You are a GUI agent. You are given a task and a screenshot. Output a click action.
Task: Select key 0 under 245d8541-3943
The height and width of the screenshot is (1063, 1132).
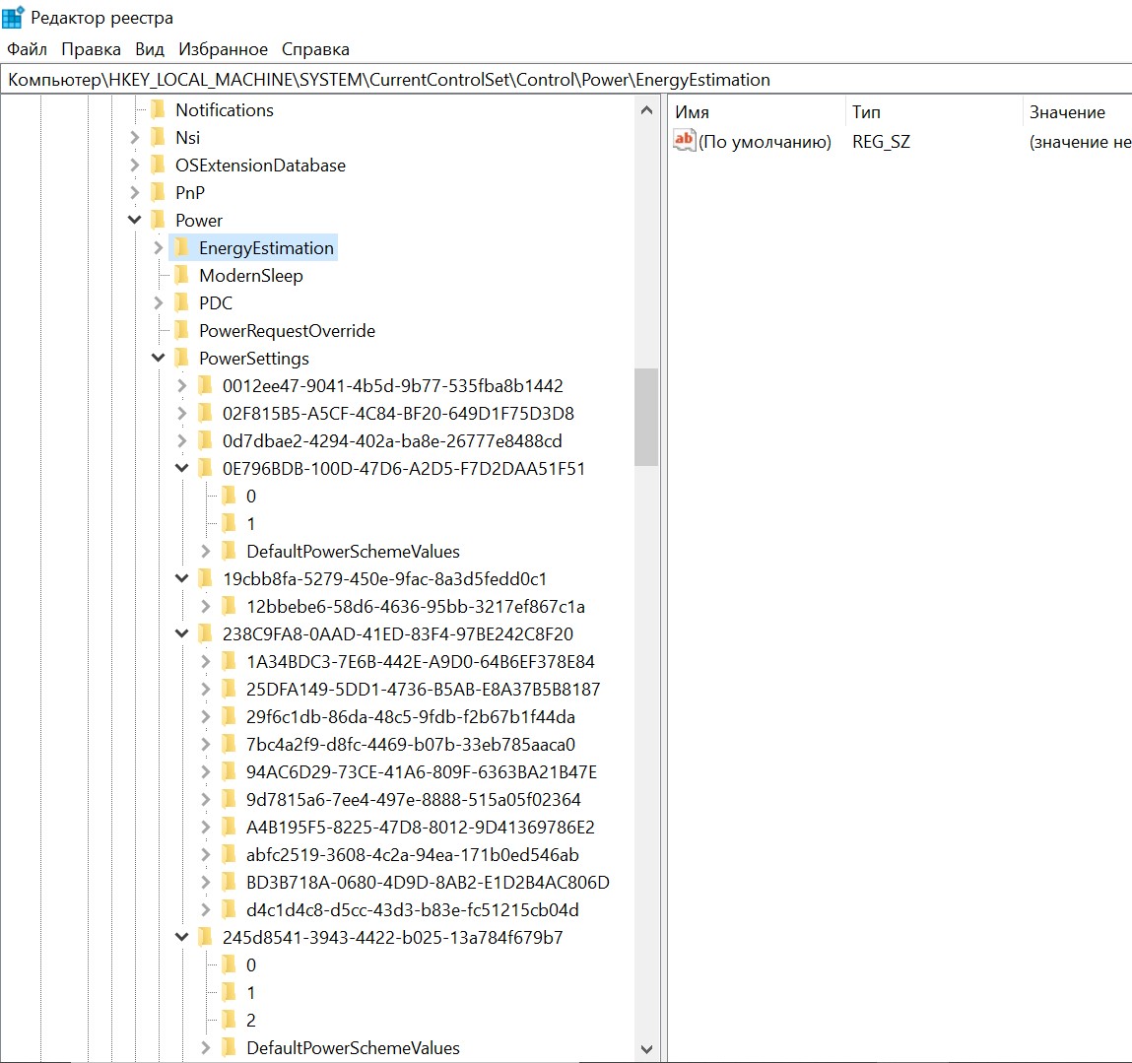click(250, 964)
